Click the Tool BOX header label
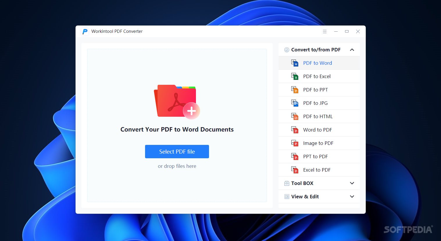 click(302, 183)
